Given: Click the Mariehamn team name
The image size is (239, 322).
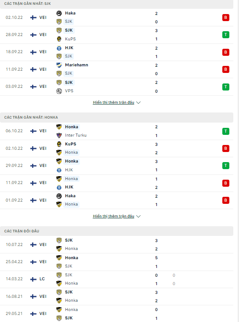Looking at the screenshot, I should 76,65.
